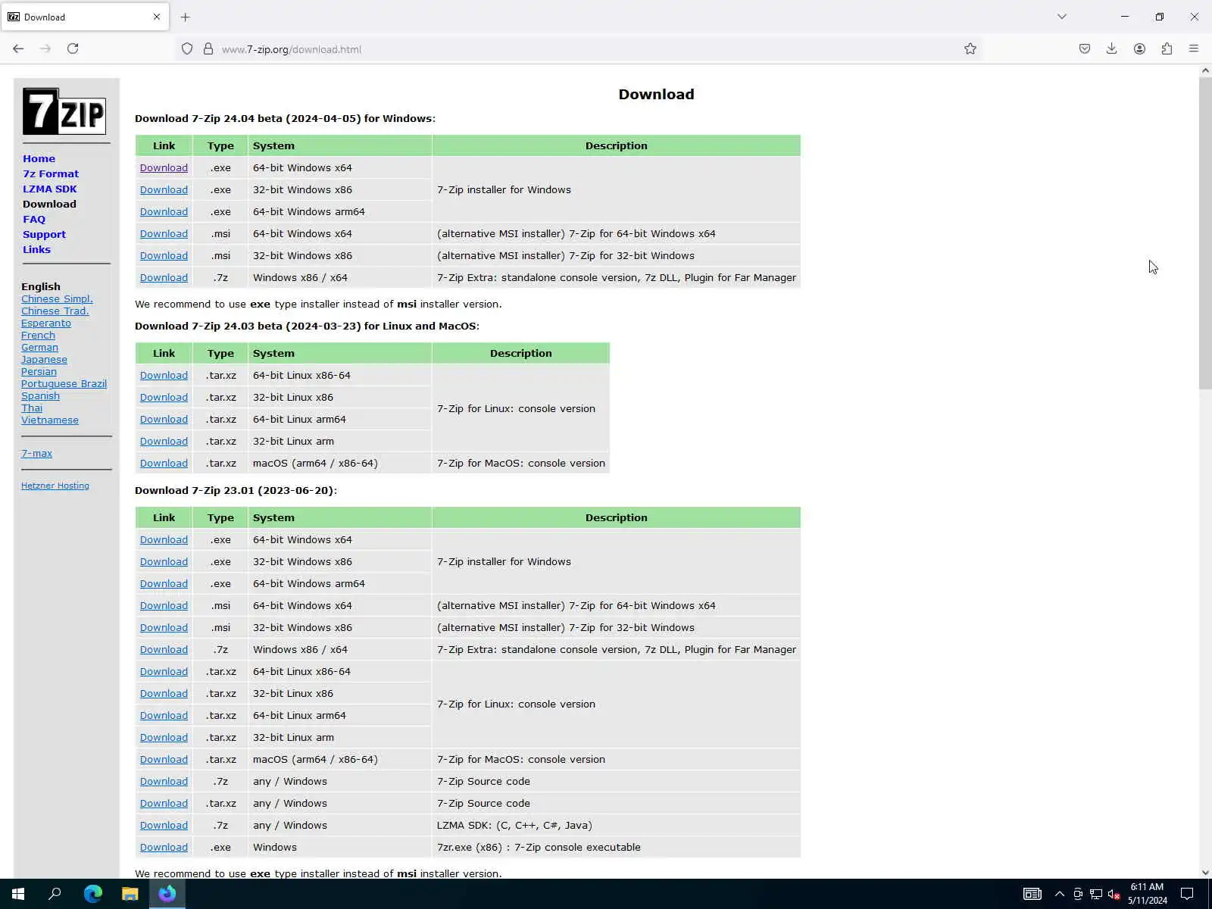1212x909 pixels.
Task: Click the muted volume tray icon
Action: coord(1114,894)
